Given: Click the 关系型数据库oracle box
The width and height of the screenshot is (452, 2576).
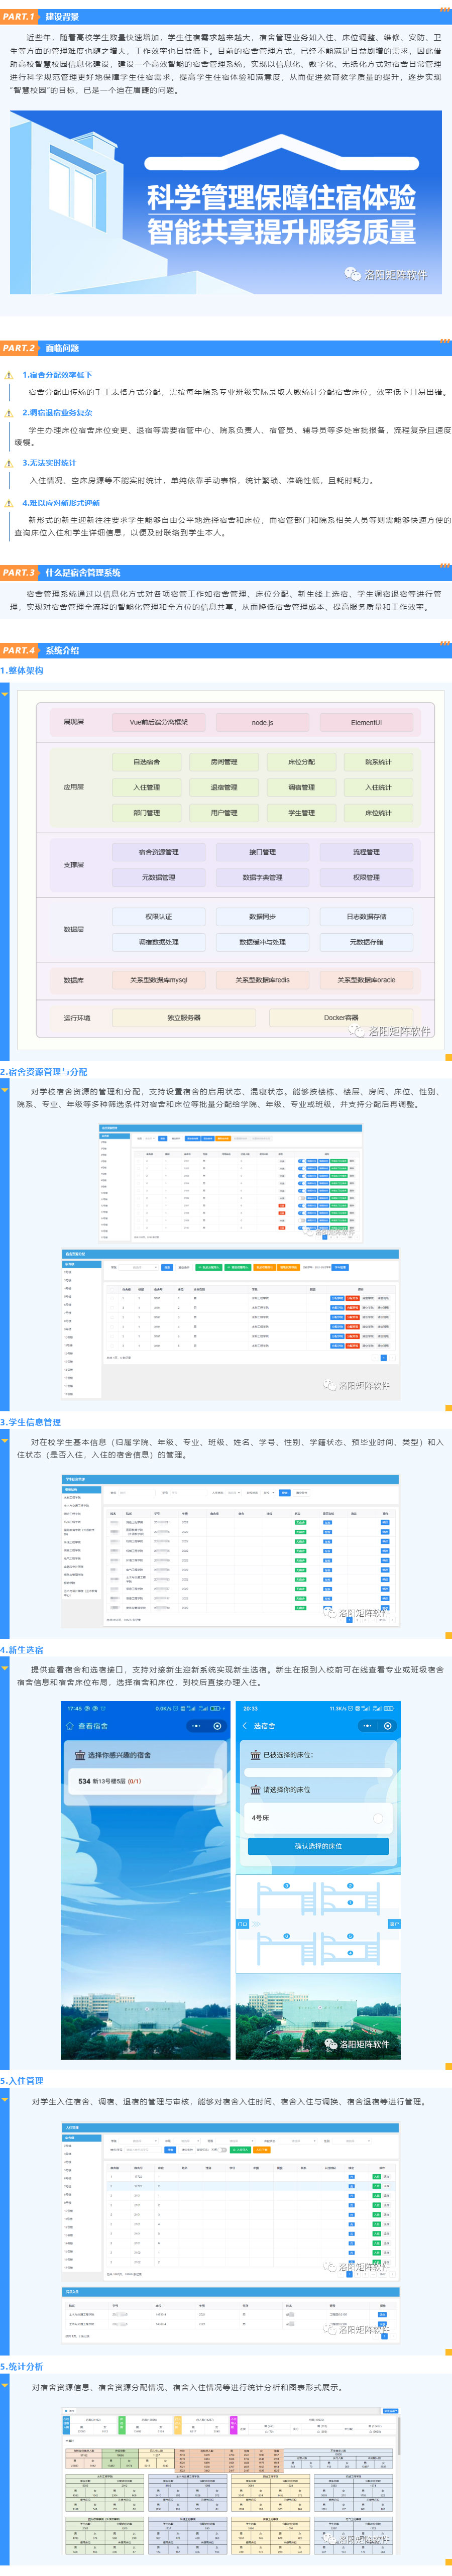Looking at the screenshot, I should 366,980.
